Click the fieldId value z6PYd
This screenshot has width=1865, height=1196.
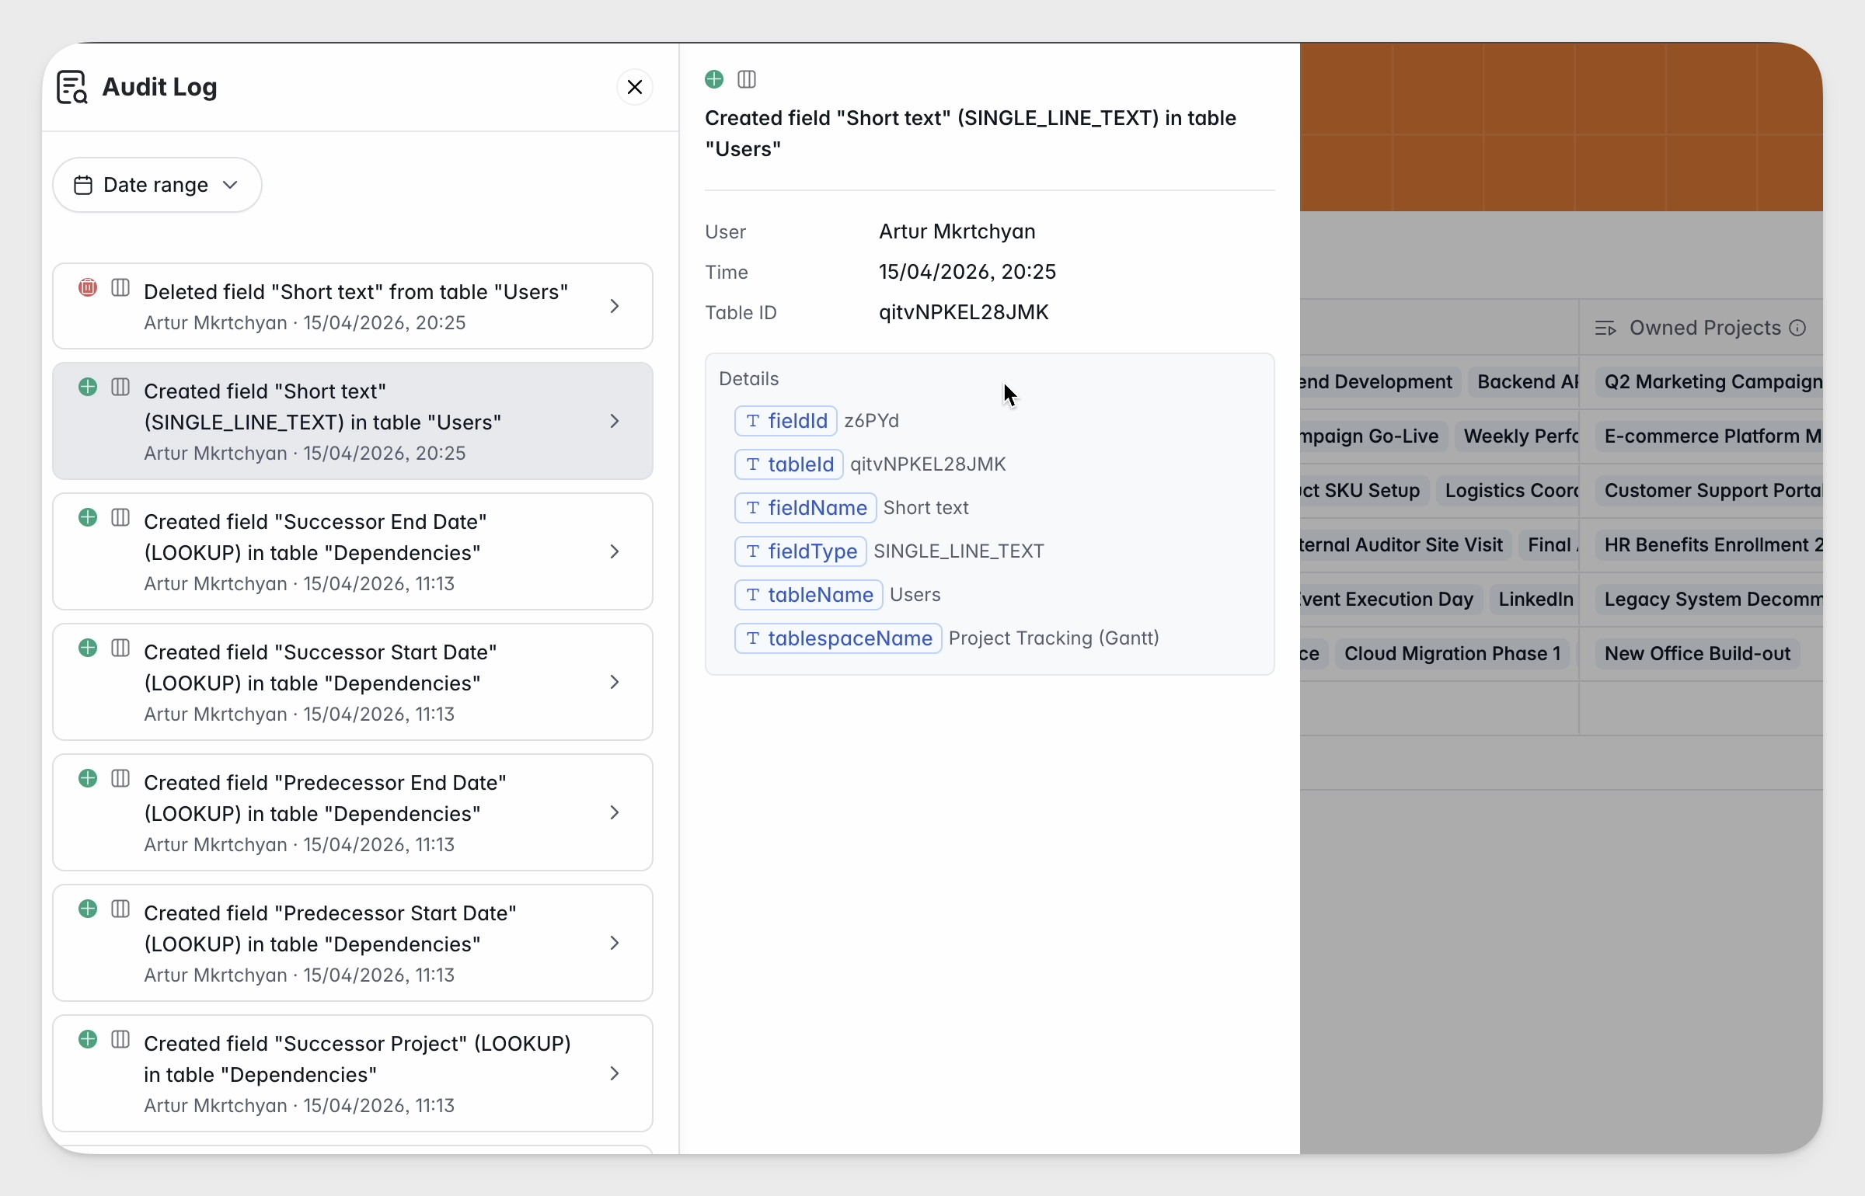click(x=872, y=421)
